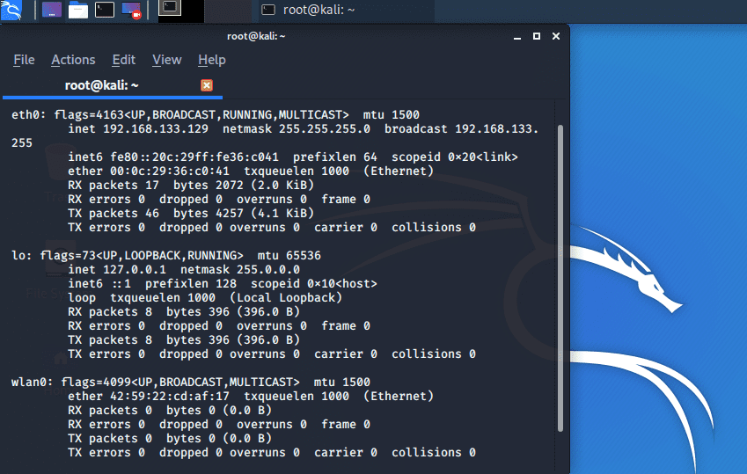747x474 pixels.
Task: Open the screen recorder panel icon
Action: 131,11
